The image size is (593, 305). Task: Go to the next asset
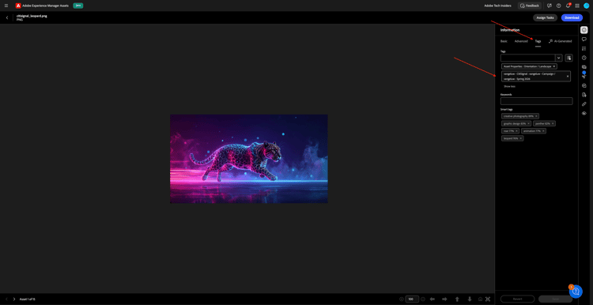pos(14,299)
